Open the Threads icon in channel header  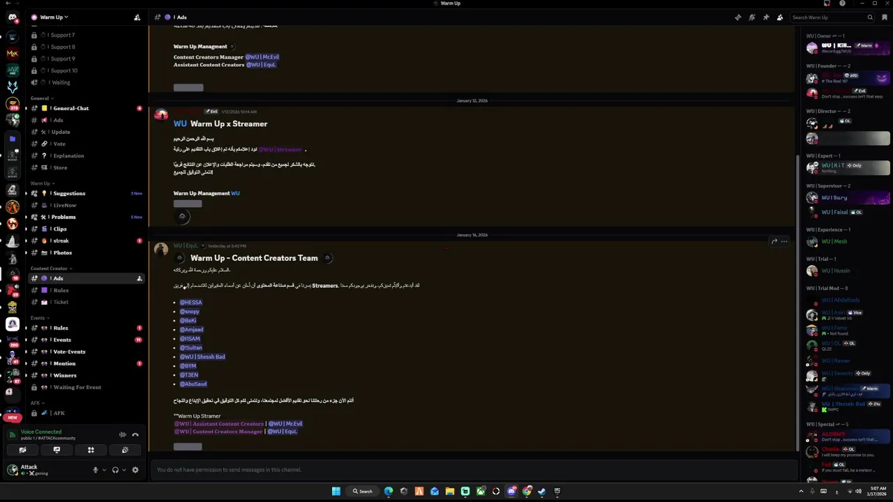(738, 17)
